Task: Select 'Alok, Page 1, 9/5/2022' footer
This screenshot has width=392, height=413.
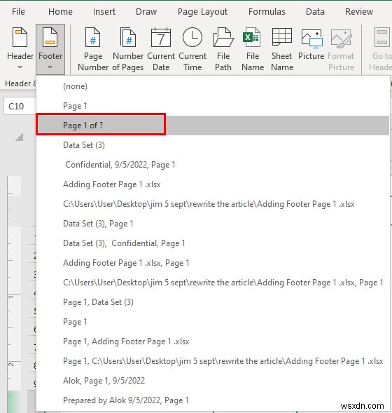Action: point(213,381)
